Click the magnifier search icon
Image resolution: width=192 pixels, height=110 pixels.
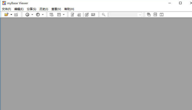tap(104, 15)
